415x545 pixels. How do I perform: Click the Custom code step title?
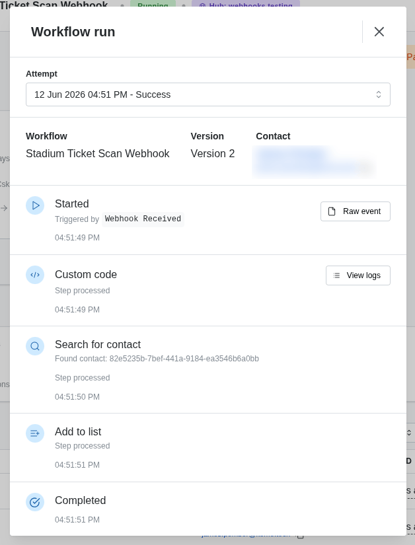point(86,275)
